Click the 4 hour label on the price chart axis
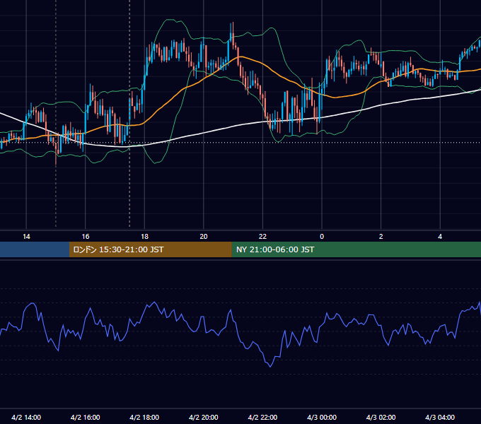The height and width of the screenshot is (424, 481). 440,237
